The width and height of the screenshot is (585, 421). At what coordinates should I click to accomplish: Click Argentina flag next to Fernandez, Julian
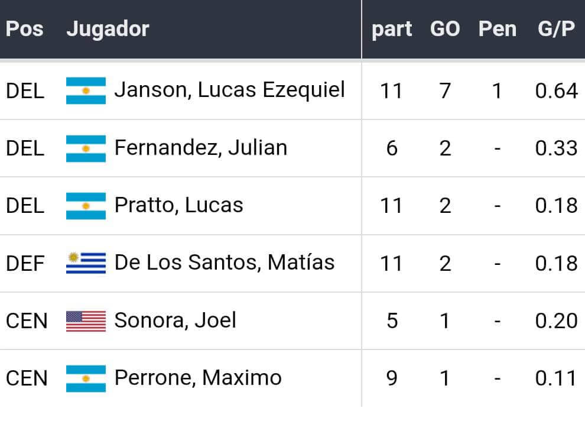tap(86, 148)
